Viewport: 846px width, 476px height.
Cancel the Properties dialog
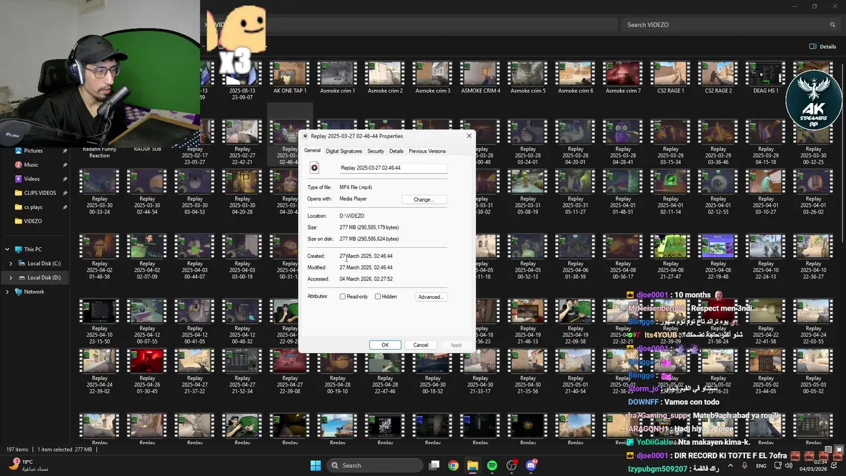pyautogui.click(x=420, y=345)
